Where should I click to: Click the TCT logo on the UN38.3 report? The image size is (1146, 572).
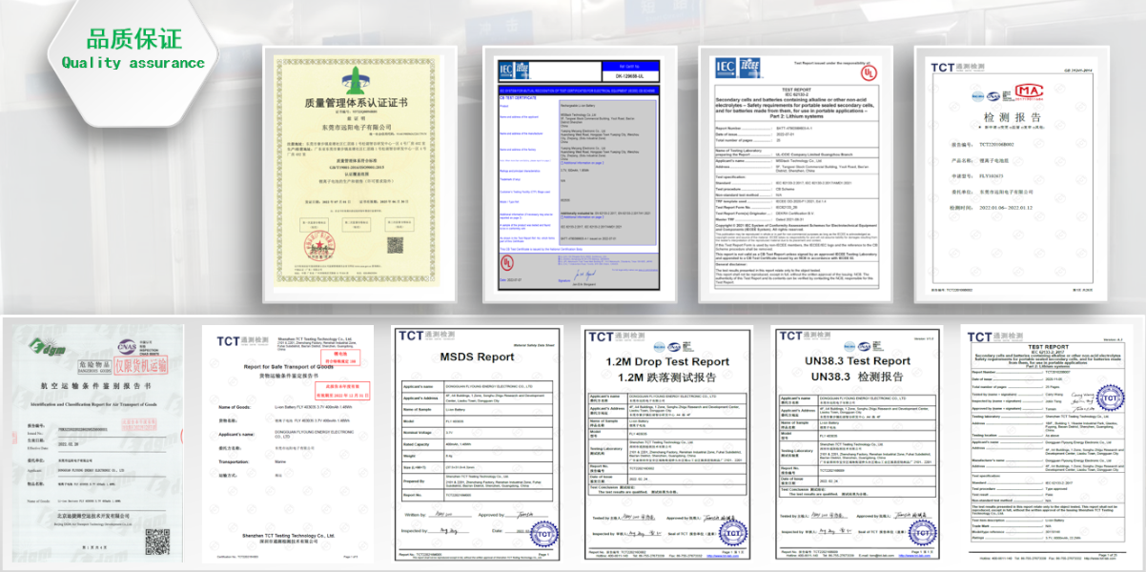click(x=804, y=336)
